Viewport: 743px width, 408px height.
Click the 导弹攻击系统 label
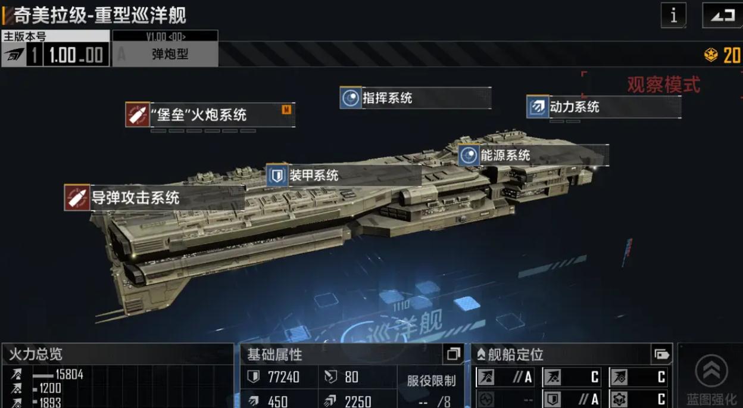(x=135, y=197)
